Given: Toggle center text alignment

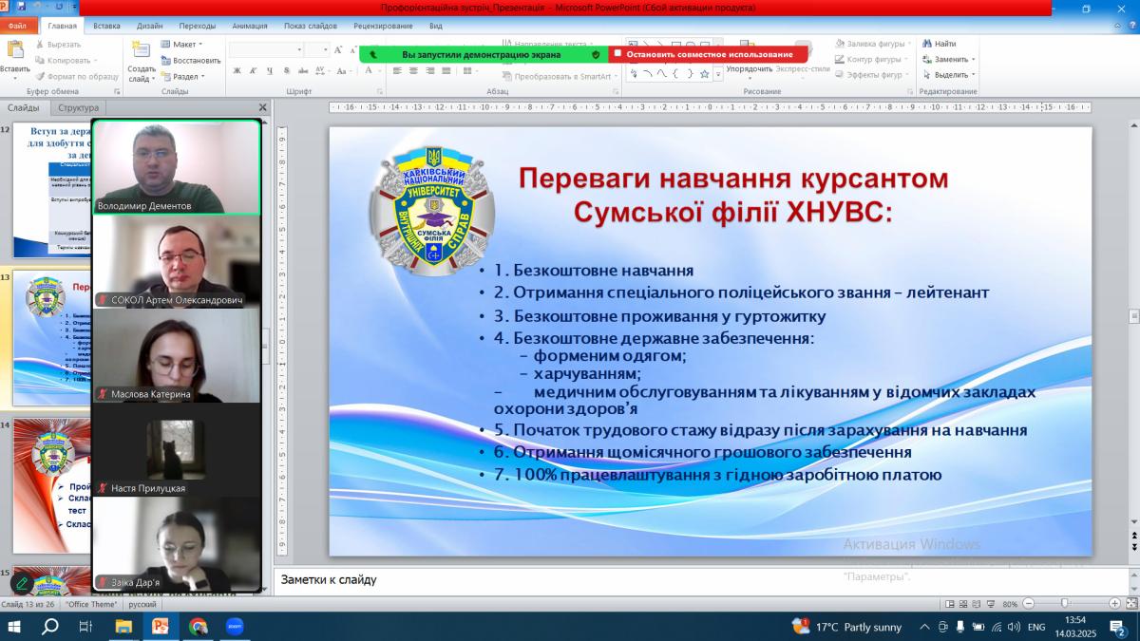Looking at the screenshot, I should tap(413, 70).
